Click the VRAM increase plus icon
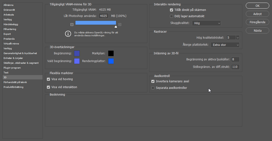The width and height of the screenshot is (272, 141). (120, 24)
